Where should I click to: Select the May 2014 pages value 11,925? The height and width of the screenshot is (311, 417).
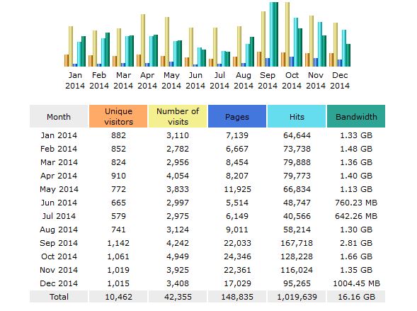pyautogui.click(x=237, y=189)
